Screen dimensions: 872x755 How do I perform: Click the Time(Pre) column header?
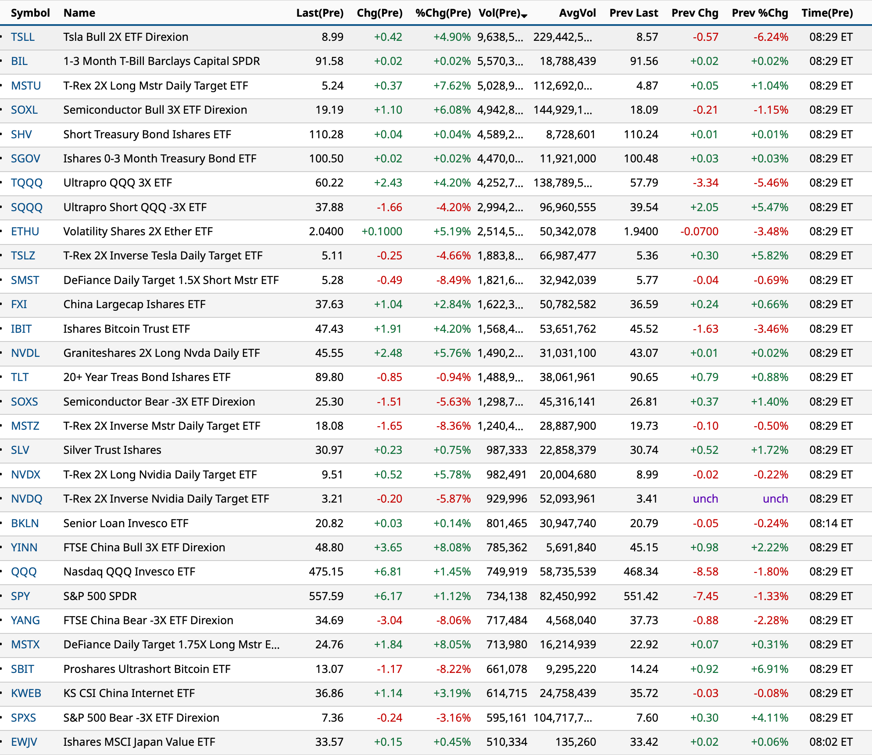pos(827,13)
